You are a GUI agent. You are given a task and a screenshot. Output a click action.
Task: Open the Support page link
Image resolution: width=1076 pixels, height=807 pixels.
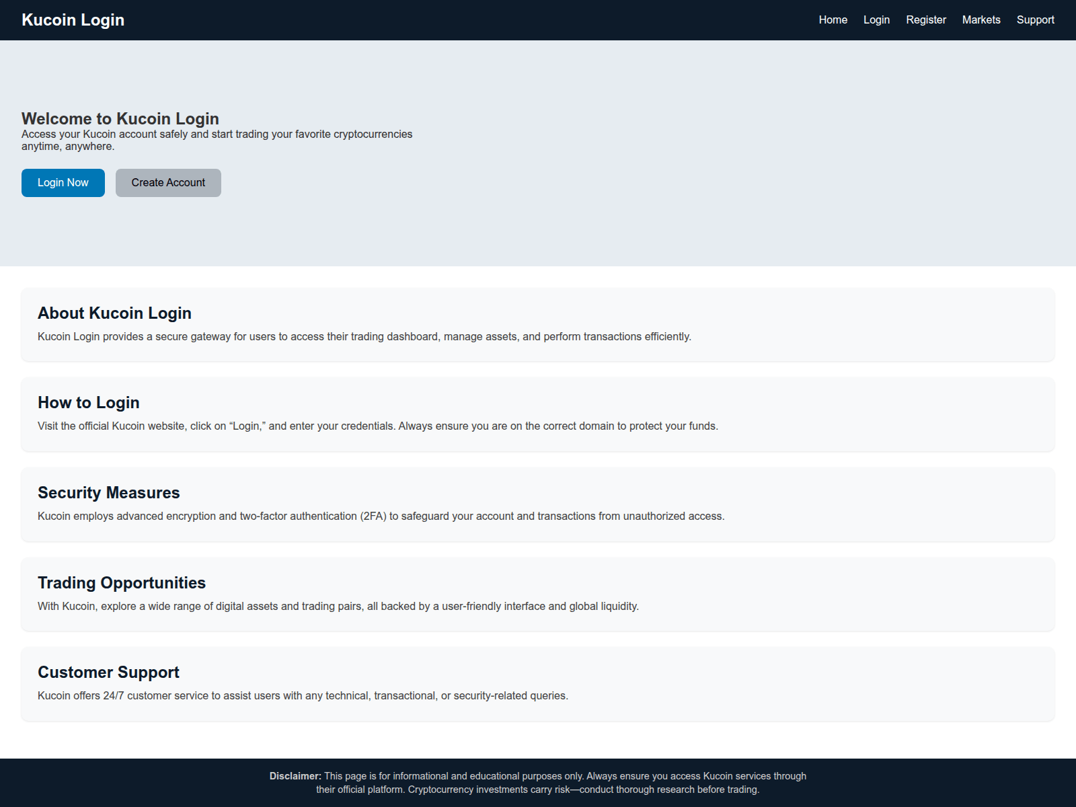tap(1036, 20)
